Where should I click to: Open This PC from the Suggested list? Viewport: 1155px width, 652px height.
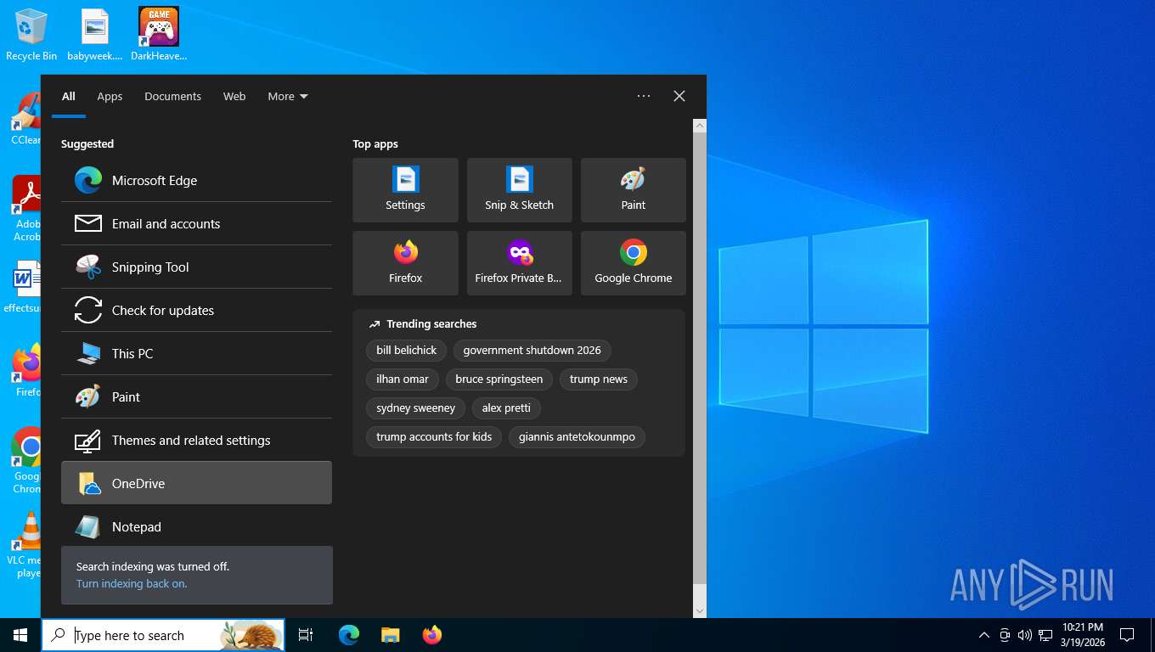[x=196, y=353]
